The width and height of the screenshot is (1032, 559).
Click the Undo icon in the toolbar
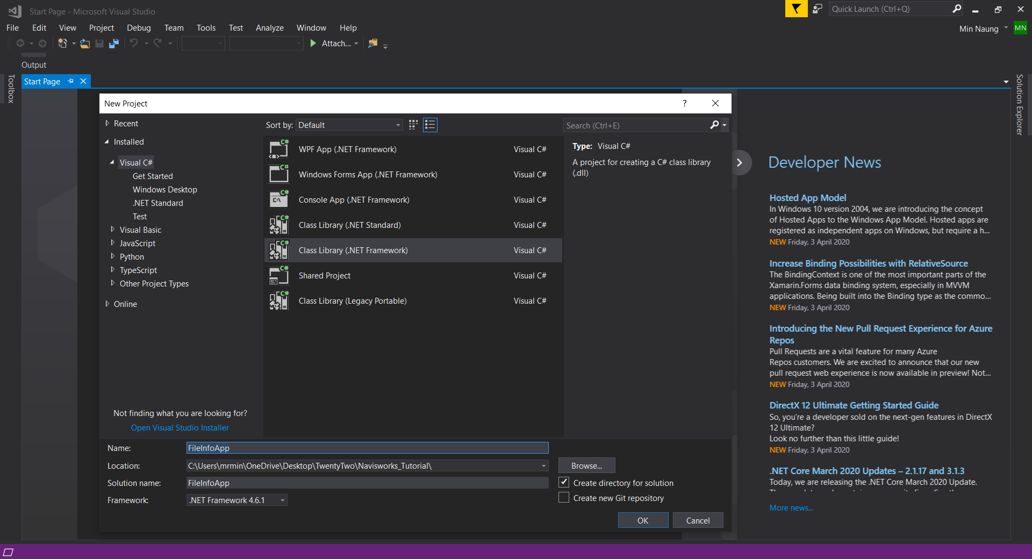click(x=134, y=43)
